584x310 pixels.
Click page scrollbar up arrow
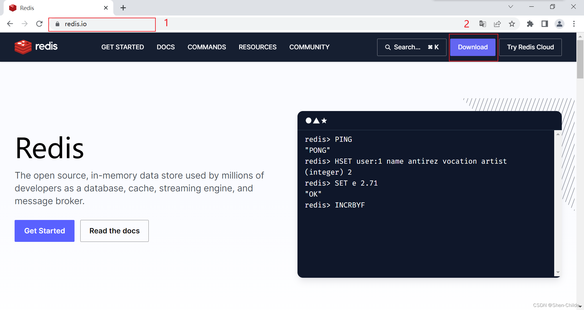pyautogui.click(x=580, y=36)
